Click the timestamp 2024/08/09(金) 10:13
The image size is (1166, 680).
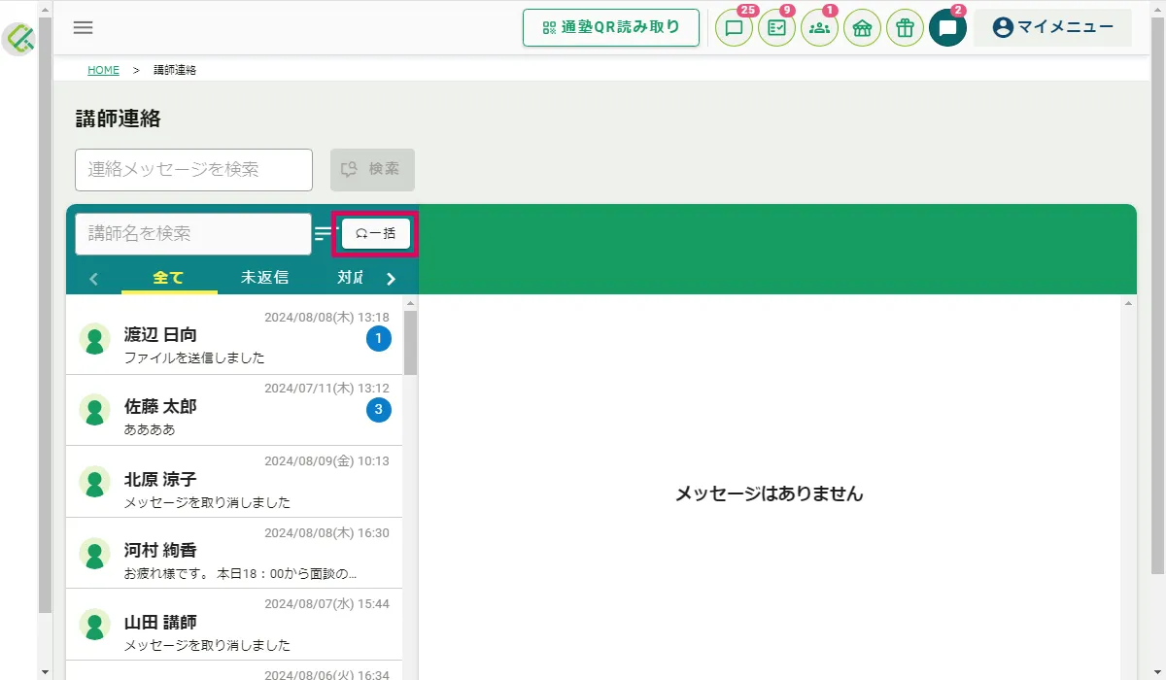[x=326, y=460]
